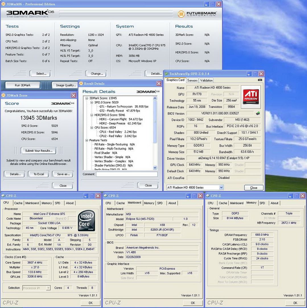Switch to Cache tab in left CPU-Z window
Viewport: 307px width, 308px height.
pos(18,203)
